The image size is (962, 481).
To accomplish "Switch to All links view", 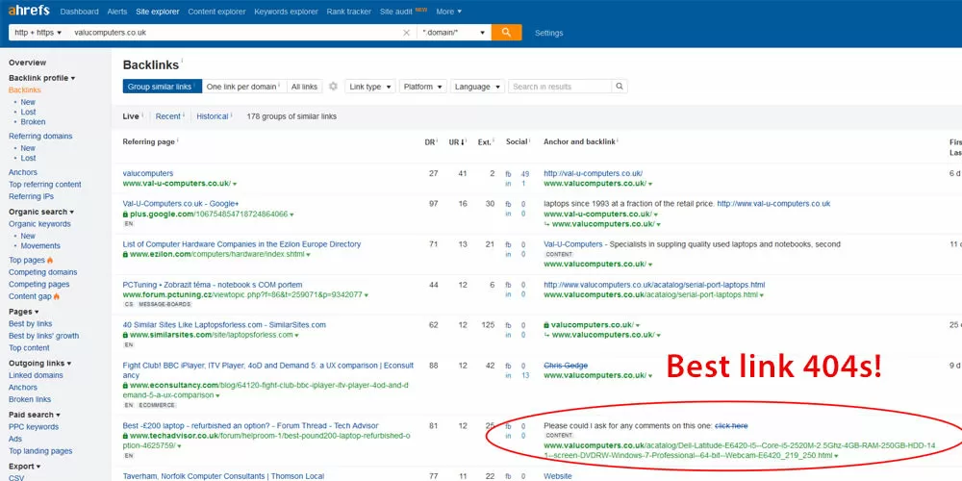I will coord(304,87).
